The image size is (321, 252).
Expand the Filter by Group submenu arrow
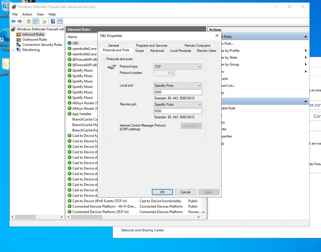click(x=306, y=64)
